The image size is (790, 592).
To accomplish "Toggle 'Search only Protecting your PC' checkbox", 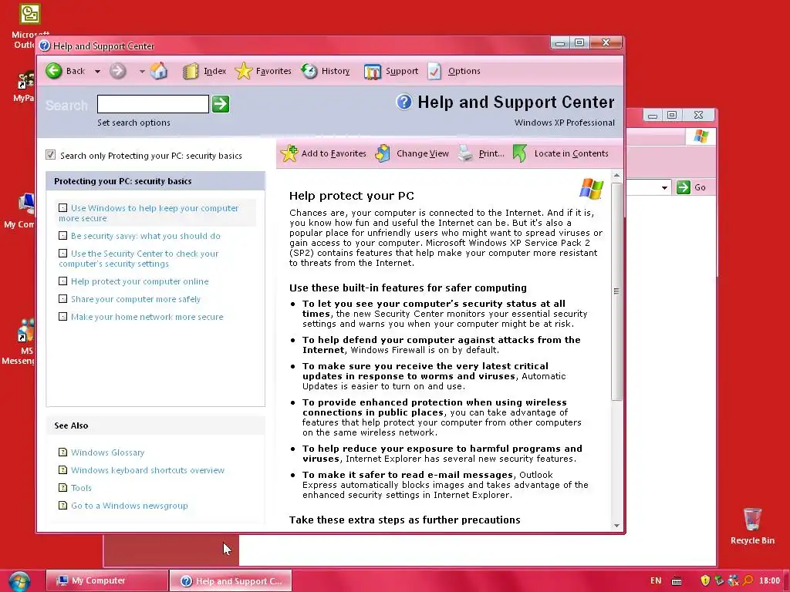I will pos(50,154).
